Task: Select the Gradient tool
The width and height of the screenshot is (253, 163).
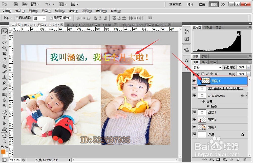Action: (x=5, y=94)
